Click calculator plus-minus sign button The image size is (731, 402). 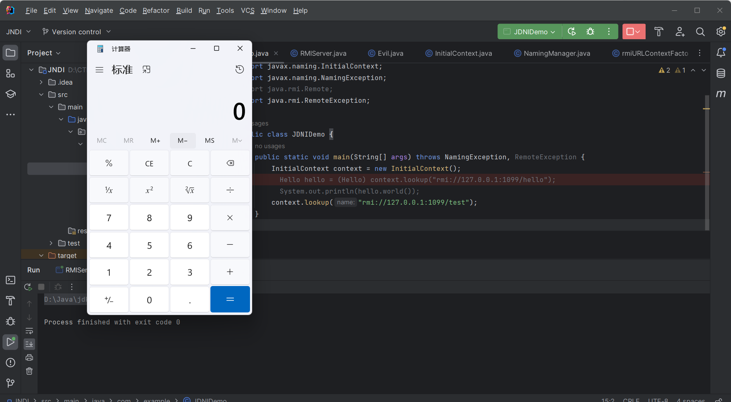(x=109, y=299)
